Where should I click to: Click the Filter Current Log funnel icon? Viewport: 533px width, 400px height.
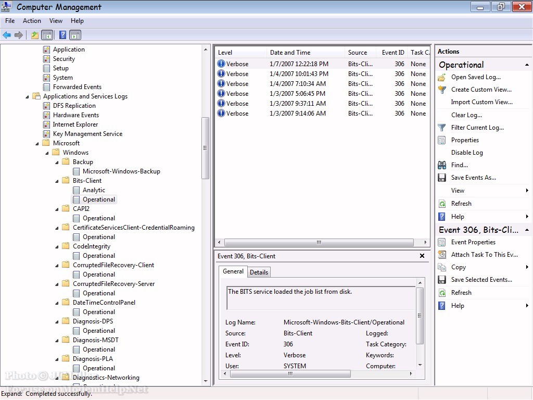442,128
